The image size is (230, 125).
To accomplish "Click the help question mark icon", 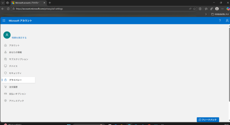I will 220,21.
